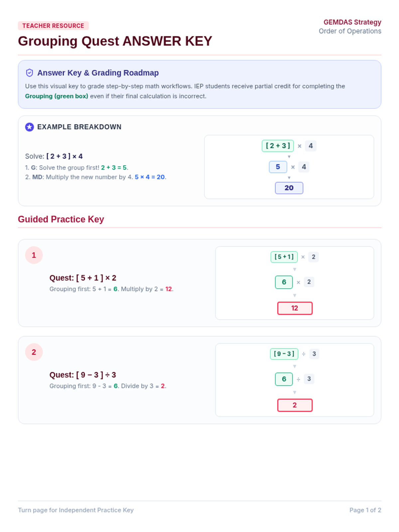Click the down arrow below [5 + 1] box
Viewport: 399px width, 532px height.
295,269
